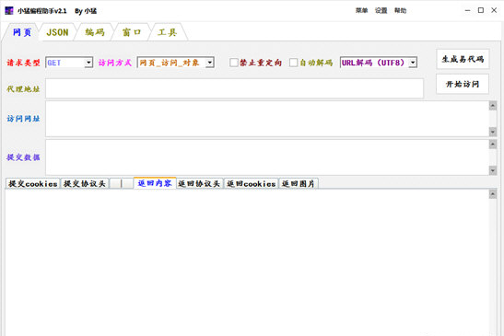Screen dimensions: 504x336
Task: Click down arrow of 提交数据 box scrollbar
Action: click(492, 170)
